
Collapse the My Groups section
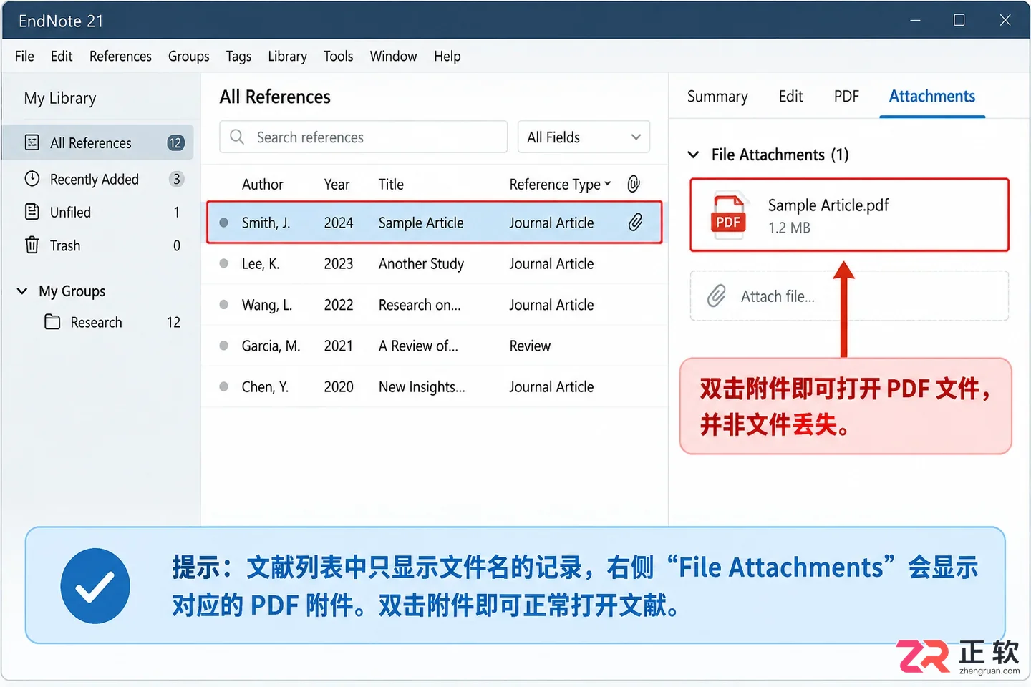[22, 291]
